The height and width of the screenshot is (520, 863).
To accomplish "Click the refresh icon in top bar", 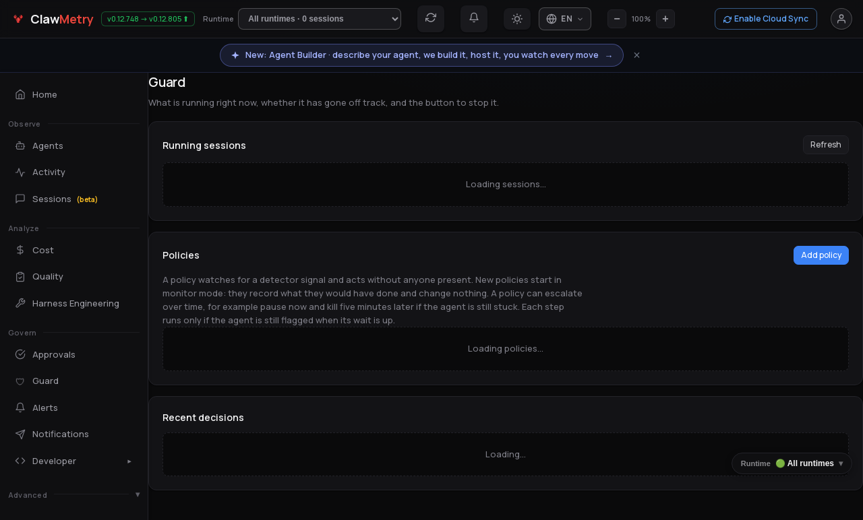I will pyautogui.click(x=431, y=18).
